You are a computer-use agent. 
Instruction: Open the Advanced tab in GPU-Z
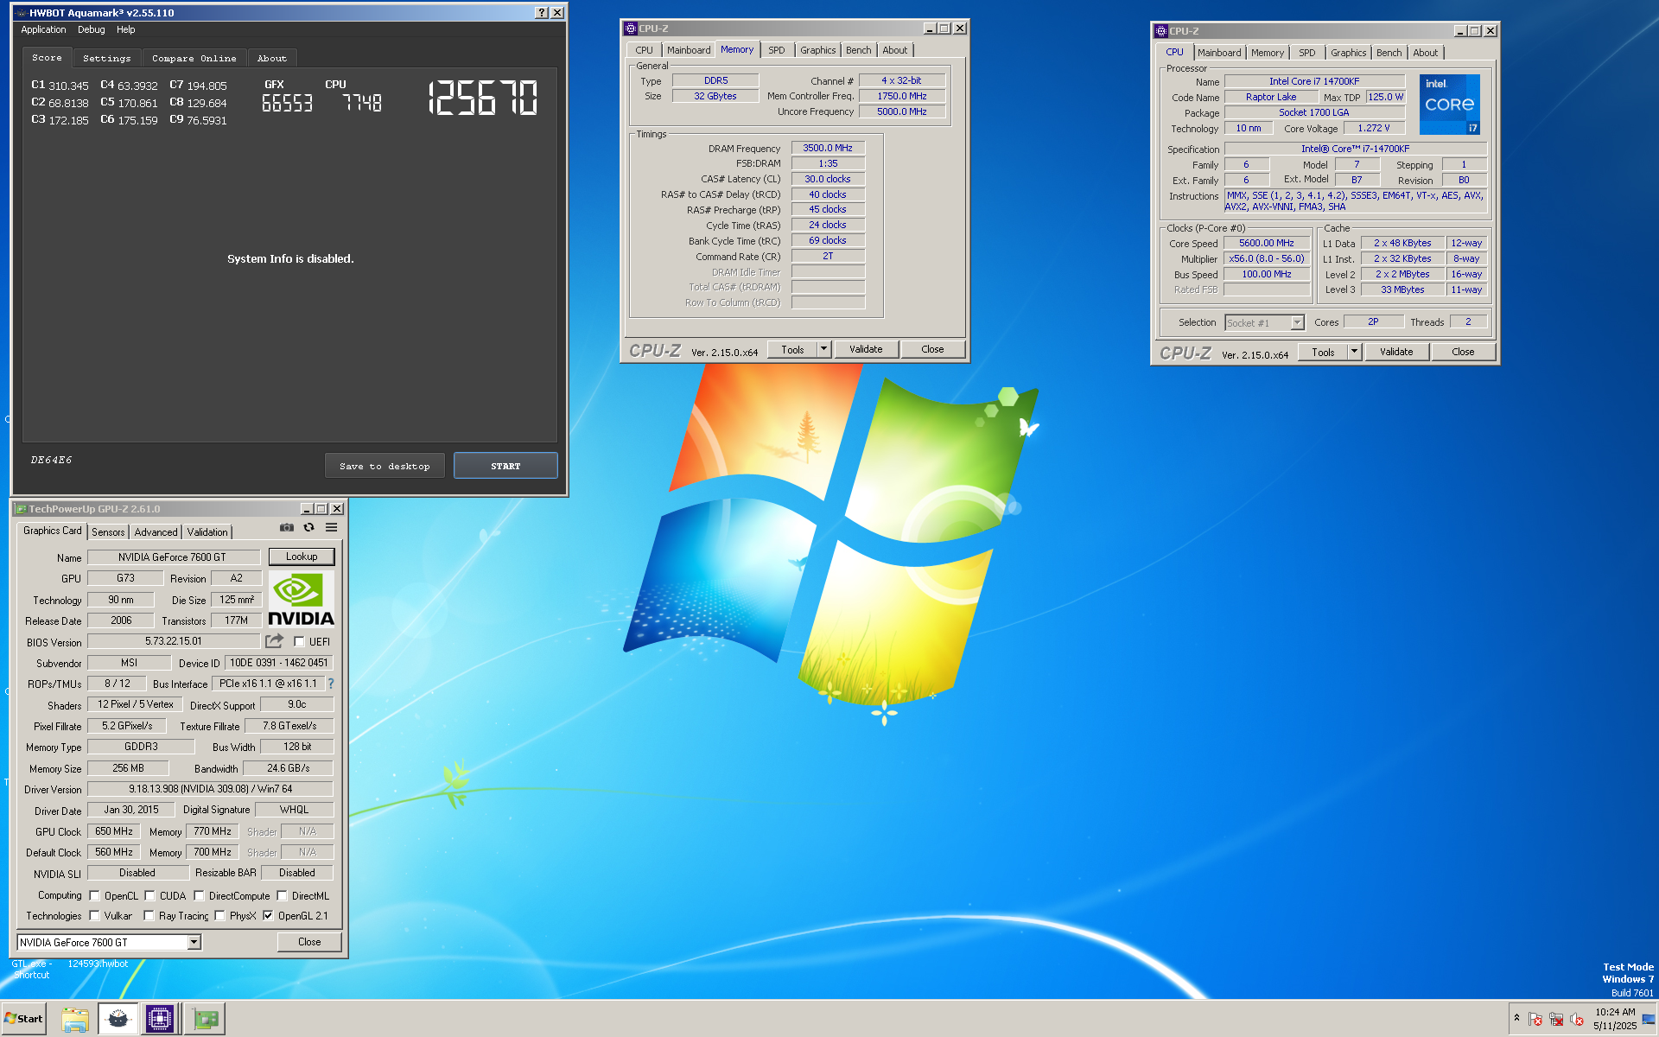156,532
